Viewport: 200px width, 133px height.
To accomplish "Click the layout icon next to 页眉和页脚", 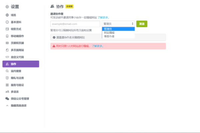I will coord(7,43).
